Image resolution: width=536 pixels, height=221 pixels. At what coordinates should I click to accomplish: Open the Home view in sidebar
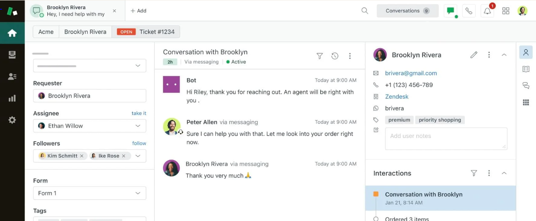tap(12, 33)
